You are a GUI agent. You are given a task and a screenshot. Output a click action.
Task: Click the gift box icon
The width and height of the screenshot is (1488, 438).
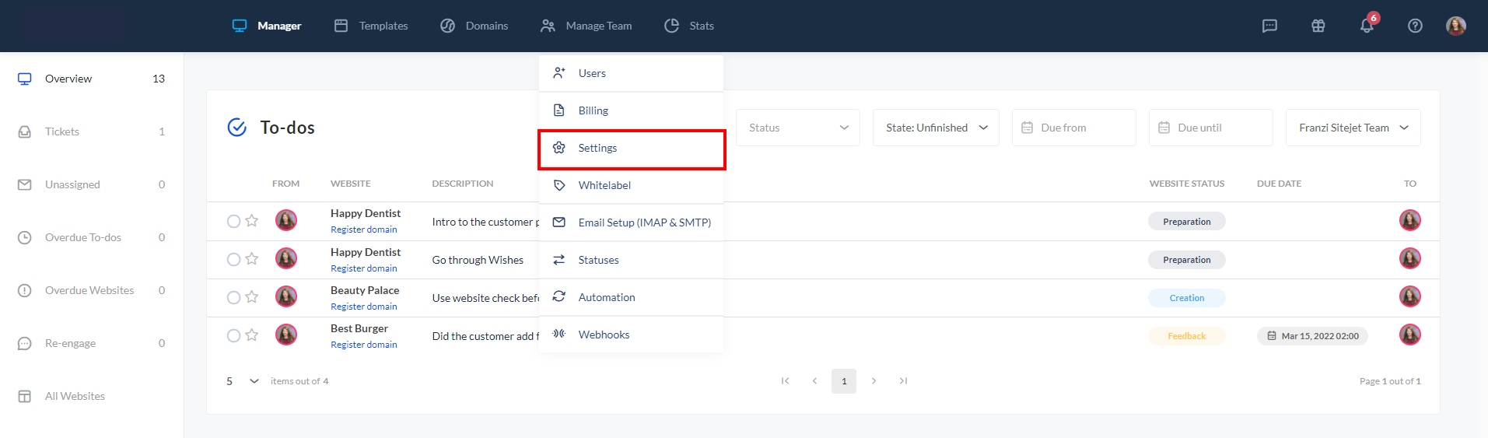[x=1318, y=26]
